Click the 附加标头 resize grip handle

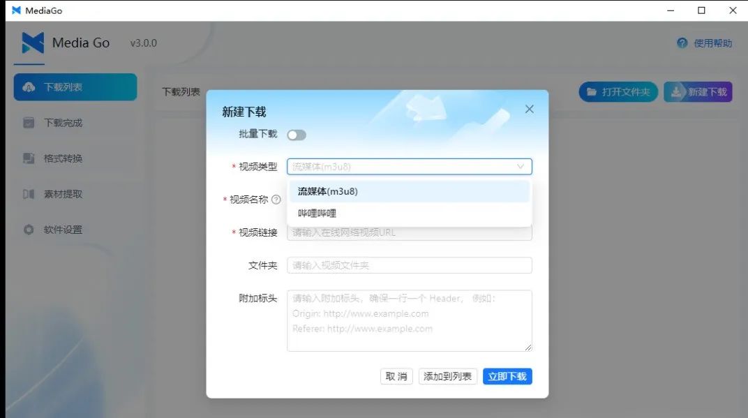[x=528, y=348]
